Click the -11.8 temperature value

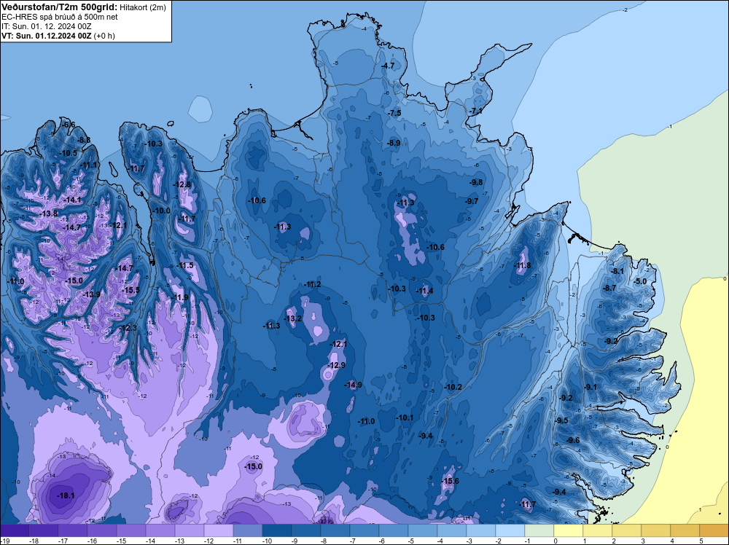click(522, 266)
